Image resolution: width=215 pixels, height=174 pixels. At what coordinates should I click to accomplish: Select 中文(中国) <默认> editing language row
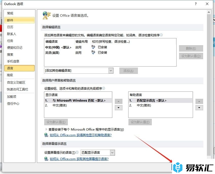pos(110,47)
